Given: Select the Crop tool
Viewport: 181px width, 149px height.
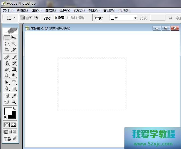Looking at the screenshot, I should point(7,50).
